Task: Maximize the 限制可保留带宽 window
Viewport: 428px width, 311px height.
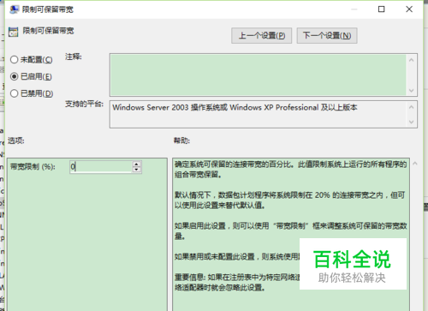Action: [382, 9]
